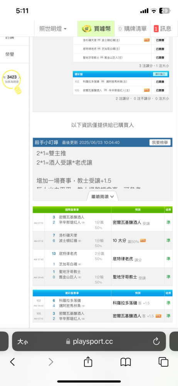Image resolution: width=178 pixels, height=386 pixels.
Task: Open the 訊息 messages with 1 badge
Action: click(x=163, y=29)
